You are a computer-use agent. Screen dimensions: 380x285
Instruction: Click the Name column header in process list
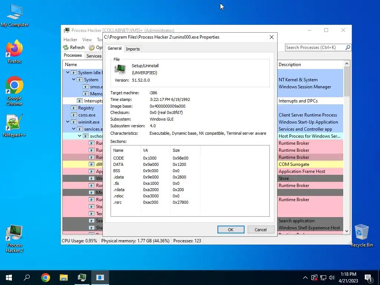(83, 65)
